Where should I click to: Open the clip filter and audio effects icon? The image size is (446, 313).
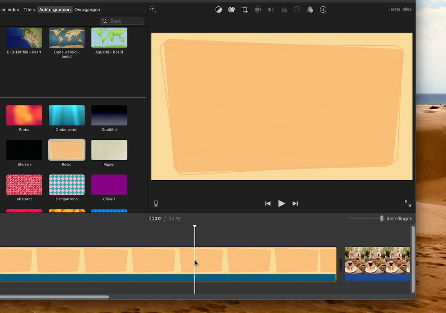310,10
